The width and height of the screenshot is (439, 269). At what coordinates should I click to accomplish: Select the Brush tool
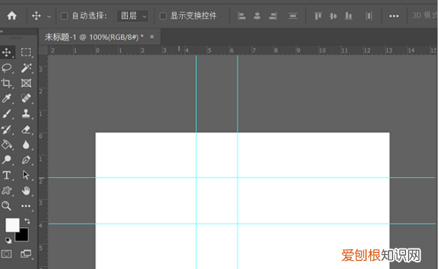click(x=7, y=114)
